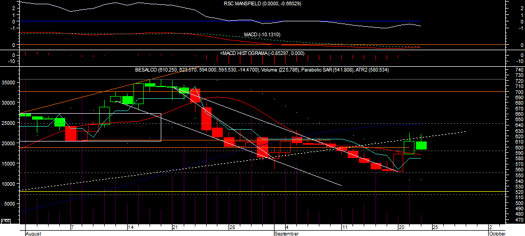
Task: Click the MACD HISTOGRAMA panel title
Action: pyautogui.click(x=262, y=53)
